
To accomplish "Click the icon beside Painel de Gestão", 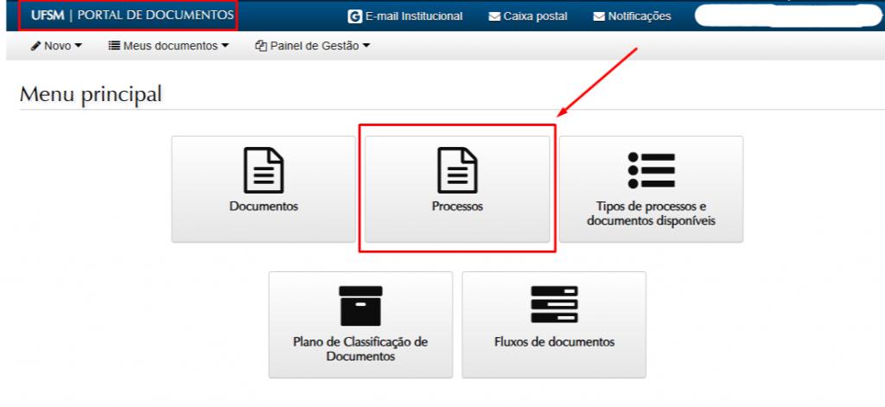I will coord(261,46).
